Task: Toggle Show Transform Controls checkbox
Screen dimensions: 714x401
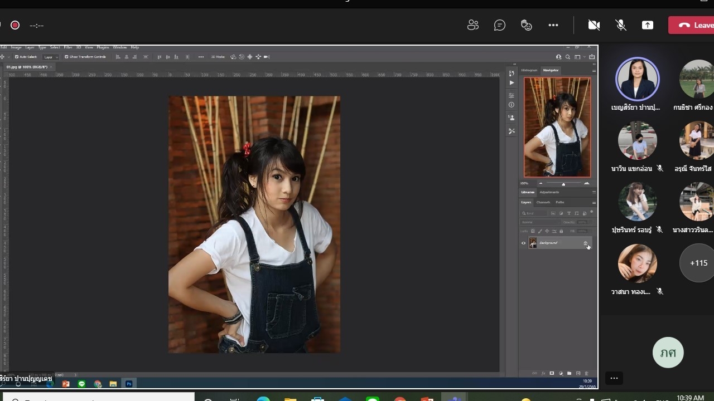Action: [x=66, y=57]
